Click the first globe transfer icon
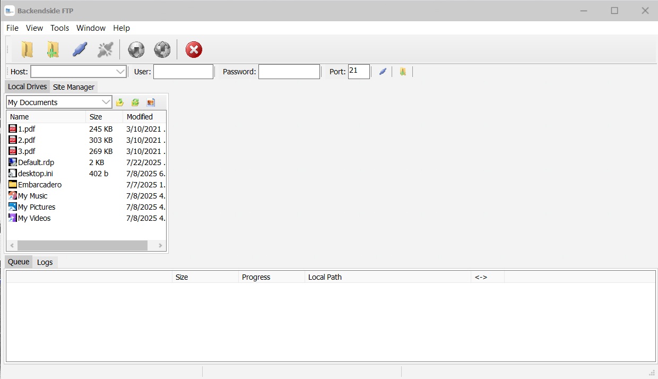The height and width of the screenshot is (379, 658). [x=136, y=49]
